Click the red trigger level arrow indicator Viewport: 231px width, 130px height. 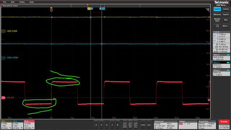(x=209, y=100)
